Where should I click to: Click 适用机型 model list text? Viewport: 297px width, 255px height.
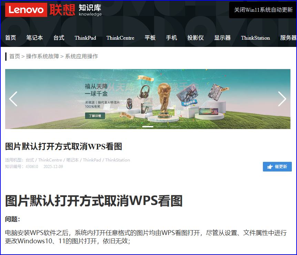[68, 160]
